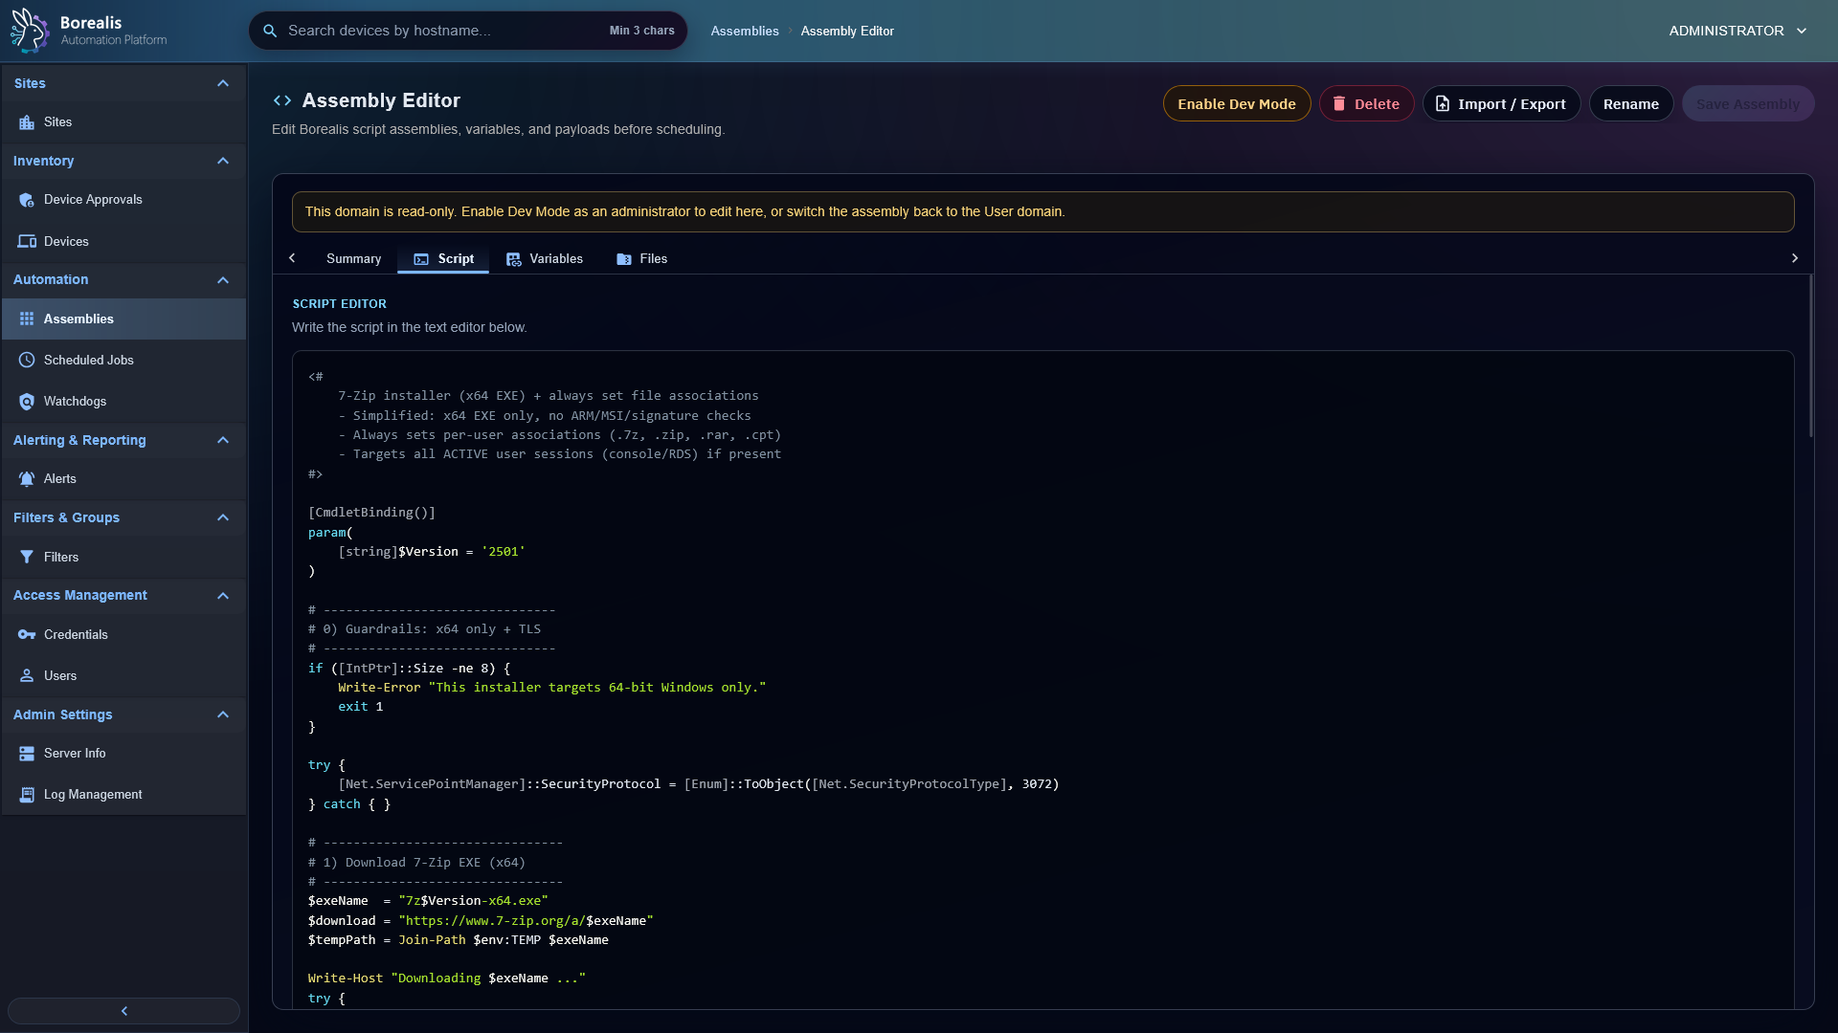Screen dimensions: 1838x1033
Task: Open Device Approvals in the sidebar
Action: tap(123, 200)
